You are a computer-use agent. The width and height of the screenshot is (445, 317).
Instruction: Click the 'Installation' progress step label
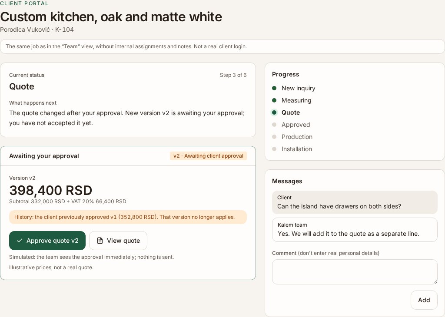pyautogui.click(x=296, y=149)
